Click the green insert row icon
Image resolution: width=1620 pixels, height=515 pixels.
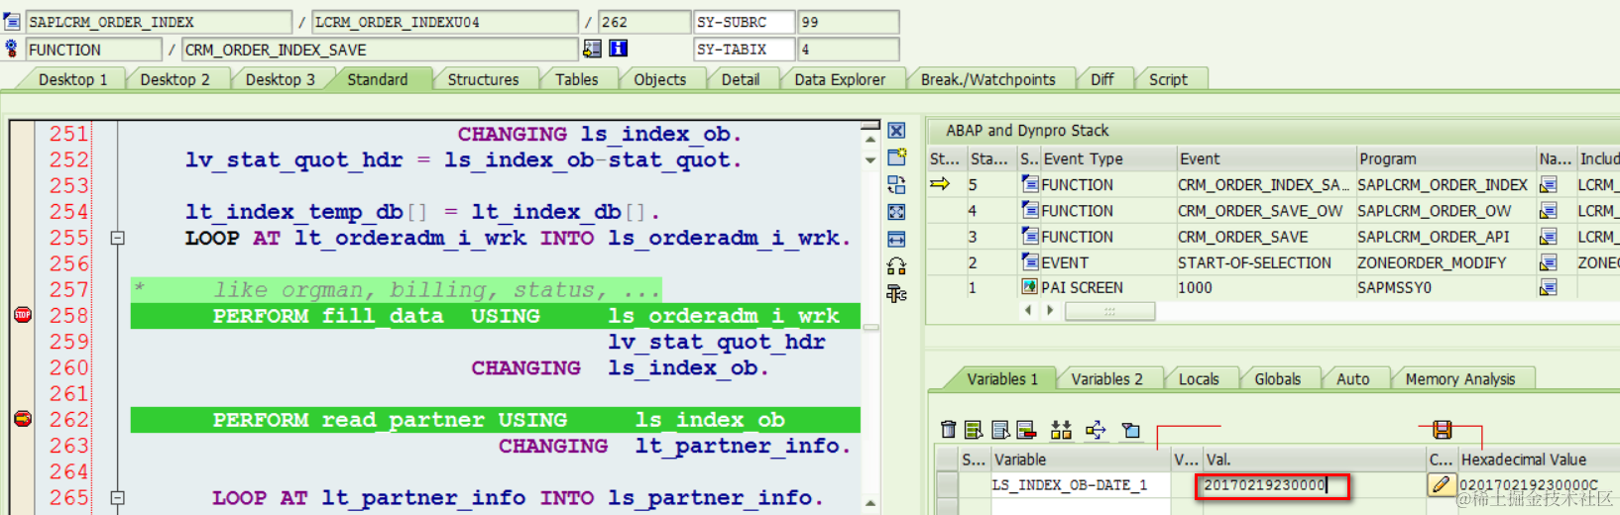[974, 429]
